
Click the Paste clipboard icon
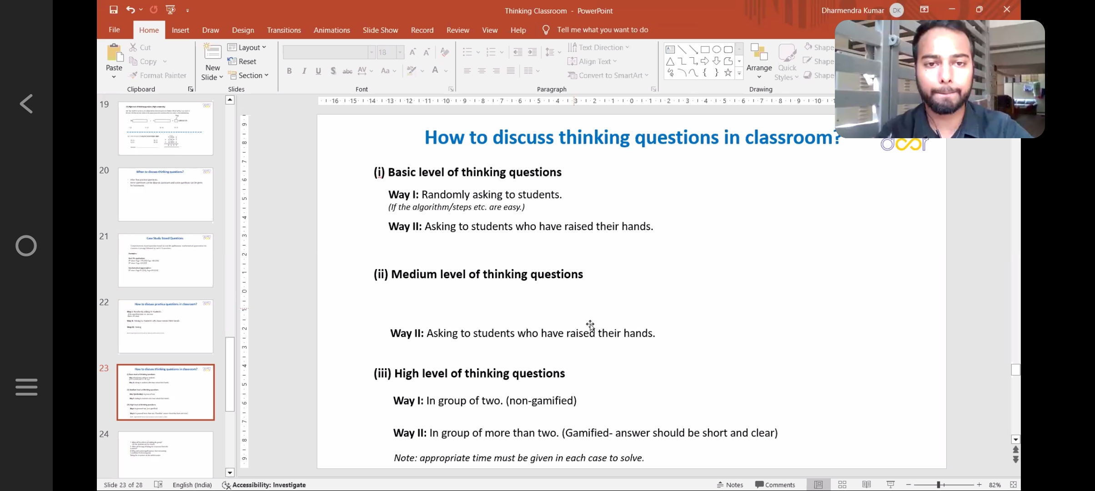[x=114, y=53]
